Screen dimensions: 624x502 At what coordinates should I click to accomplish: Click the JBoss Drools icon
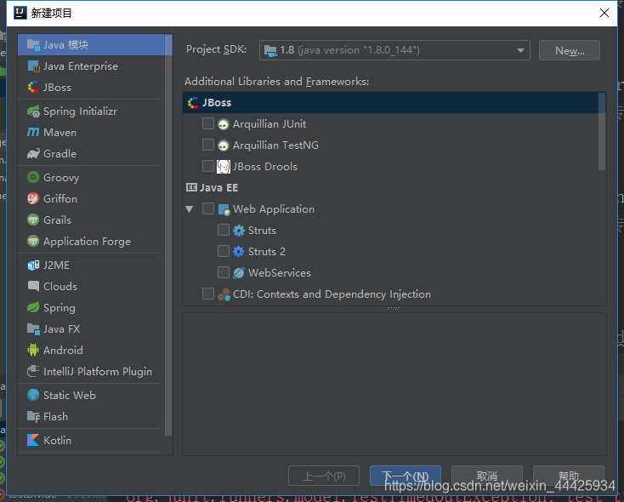(224, 167)
